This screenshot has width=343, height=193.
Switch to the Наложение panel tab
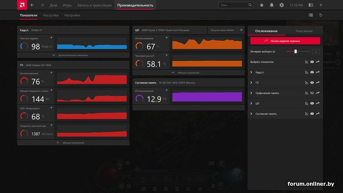coord(304,31)
